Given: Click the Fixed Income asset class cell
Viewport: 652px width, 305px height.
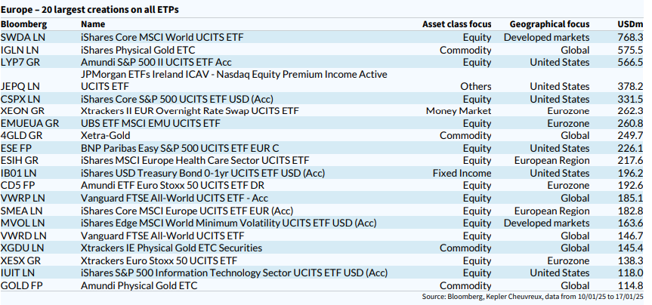Looking at the screenshot, I should pyautogui.click(x=462, y=173).
